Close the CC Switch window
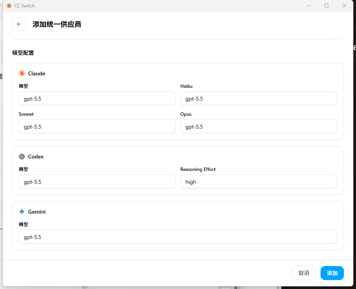Screen dimensions: 356x289 [344, 6]
